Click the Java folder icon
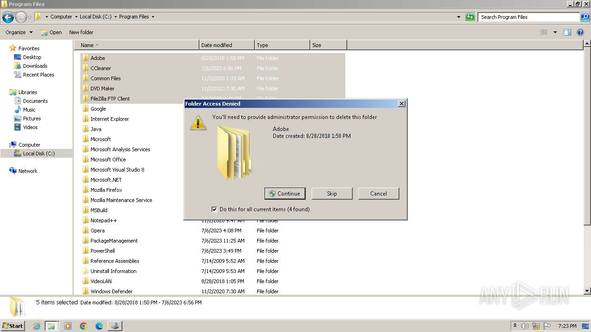 [x=85, y=129]
